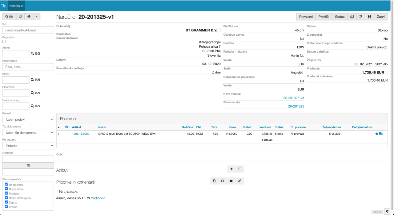The height and width of the screenshot is (215, 394).
Task: Click the settings gear in the bottom corner
Action: [387, 211]
